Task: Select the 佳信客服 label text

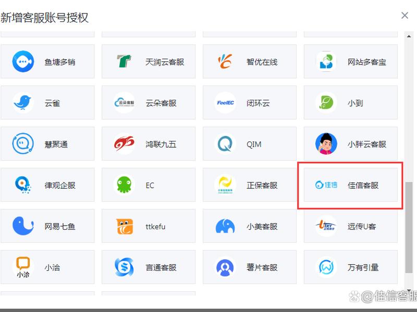Action: tap(363, 185)
